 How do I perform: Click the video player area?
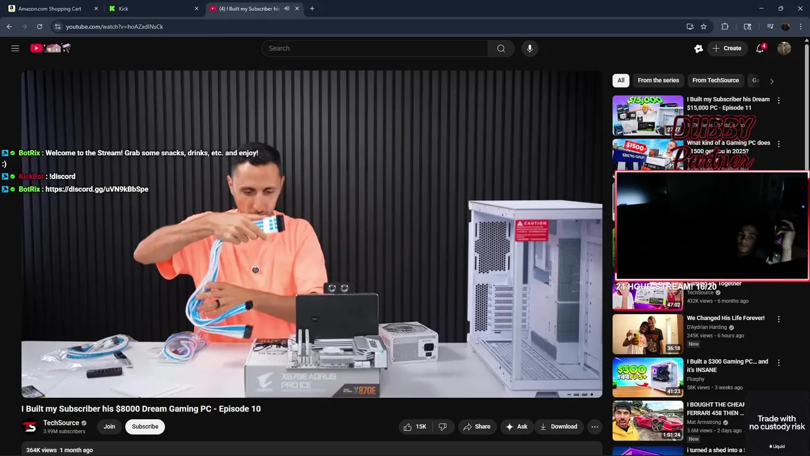(312, 234)
